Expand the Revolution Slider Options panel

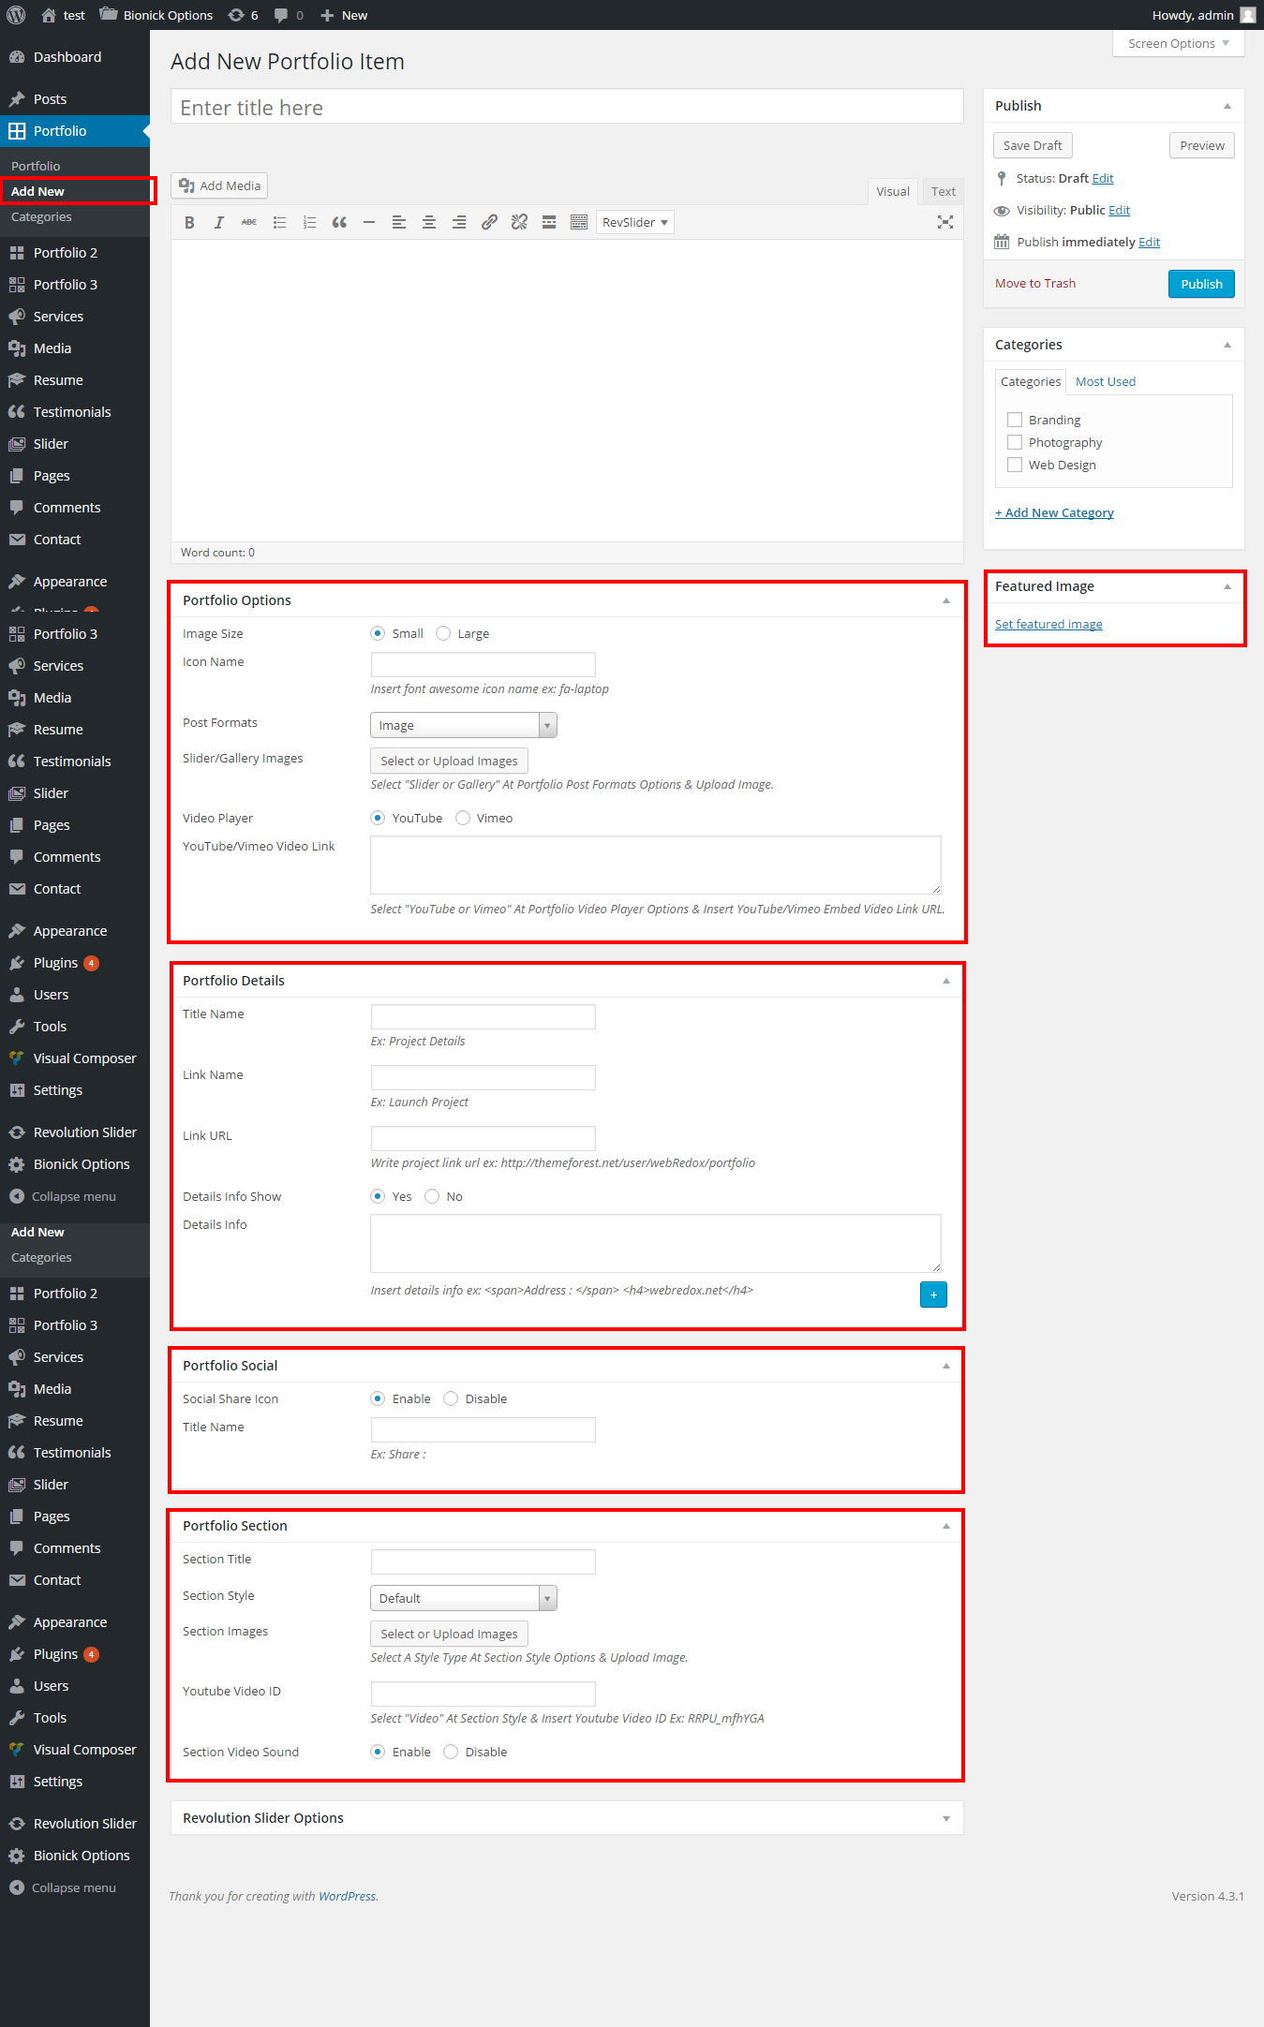tap(945, 1818)
